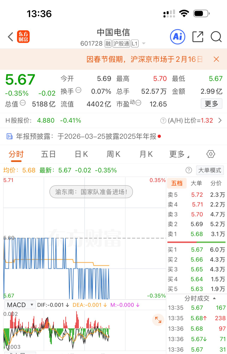Expand the 更多 chart periods dropdown
227x354 pixels.
click(x=179, y=154)
